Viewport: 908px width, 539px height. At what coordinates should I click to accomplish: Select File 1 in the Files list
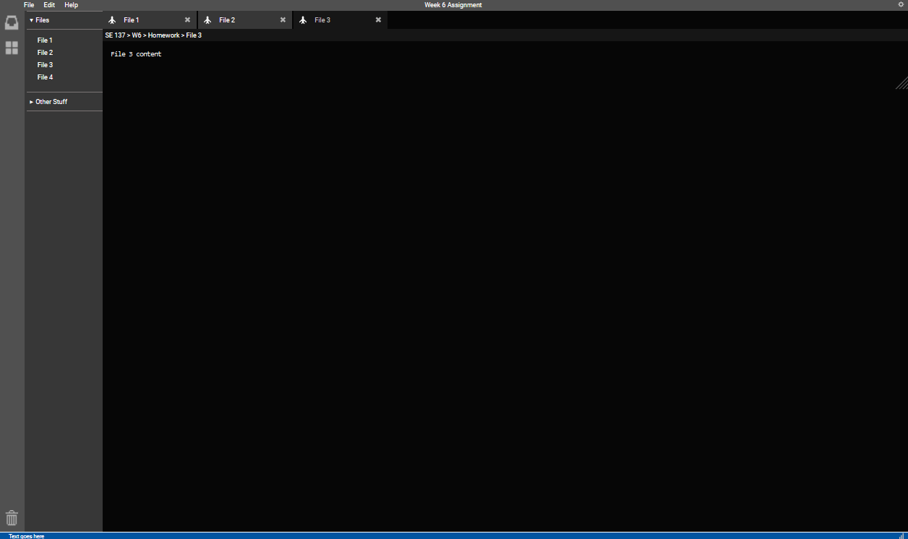click(45, 40)
